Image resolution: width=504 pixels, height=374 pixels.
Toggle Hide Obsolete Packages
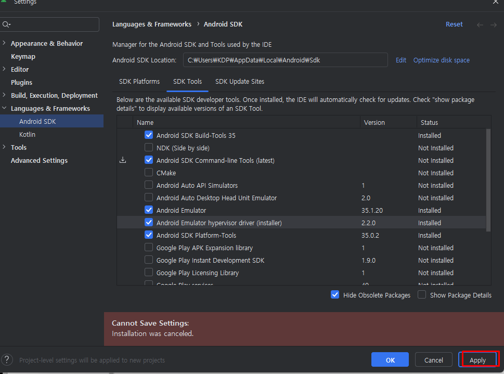coord(335,294)
